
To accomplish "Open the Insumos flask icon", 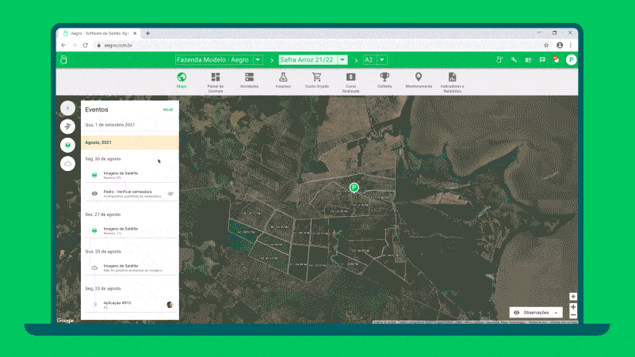I will click(282, 78).
